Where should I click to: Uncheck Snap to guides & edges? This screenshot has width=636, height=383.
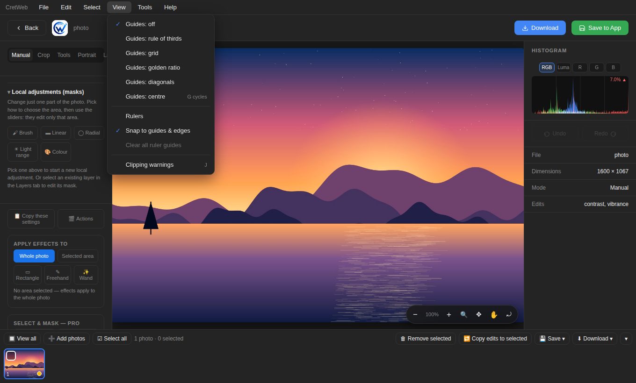(161, 130)
